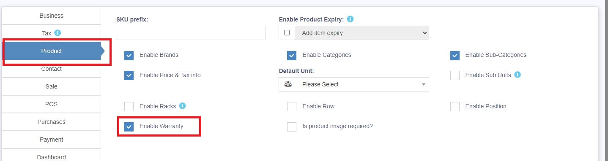
Task: Expand the Default Unit Please Select dropdown
Action: [363, 84]
